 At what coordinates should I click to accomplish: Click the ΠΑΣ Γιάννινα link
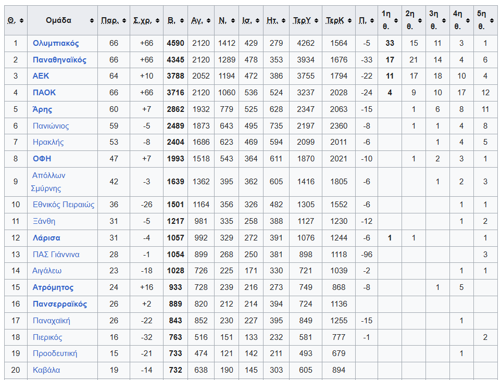point(56,255)
